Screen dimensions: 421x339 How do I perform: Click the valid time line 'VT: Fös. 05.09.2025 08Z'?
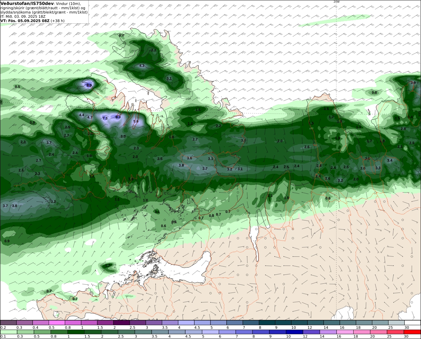tap(25, 20)
